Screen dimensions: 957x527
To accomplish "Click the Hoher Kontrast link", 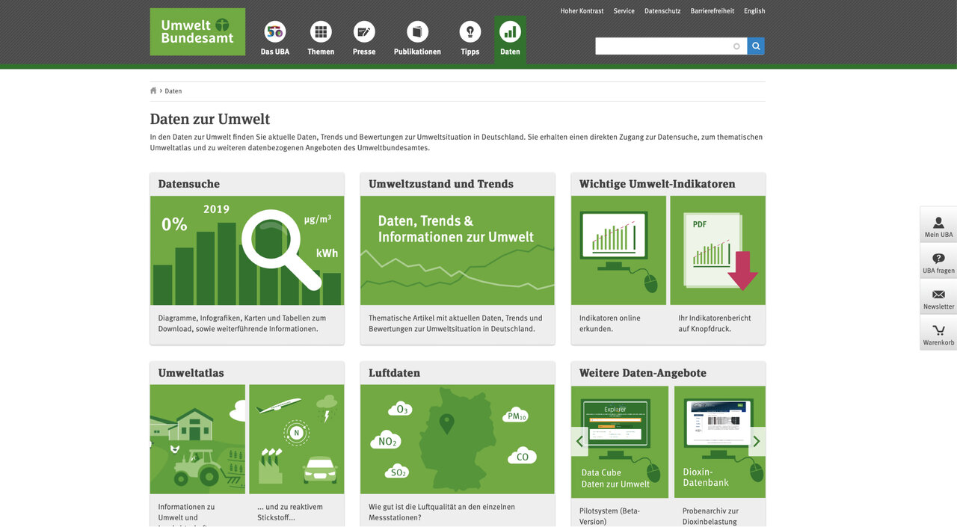I will tap(582, 11).
